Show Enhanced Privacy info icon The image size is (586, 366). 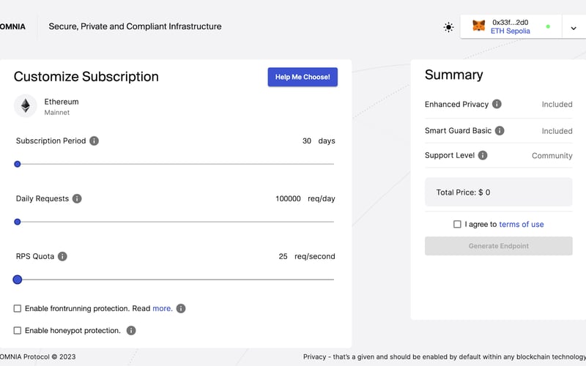click(x=497, y=104)
